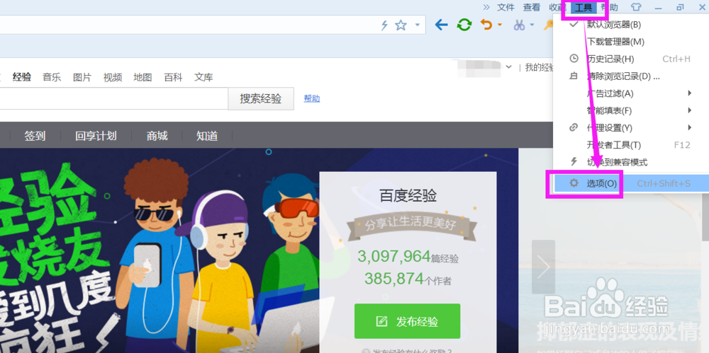Switch to the 图片 tab
Viewport: 709px width, 353px height.
(x=82, y=77)
